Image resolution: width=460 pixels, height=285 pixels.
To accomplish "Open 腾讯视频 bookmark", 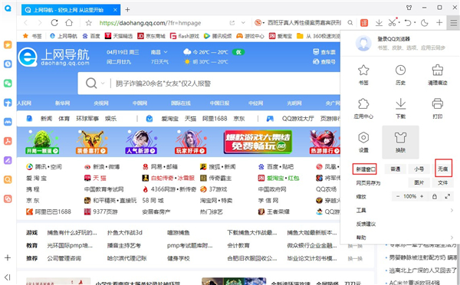I will pos(218,36).
